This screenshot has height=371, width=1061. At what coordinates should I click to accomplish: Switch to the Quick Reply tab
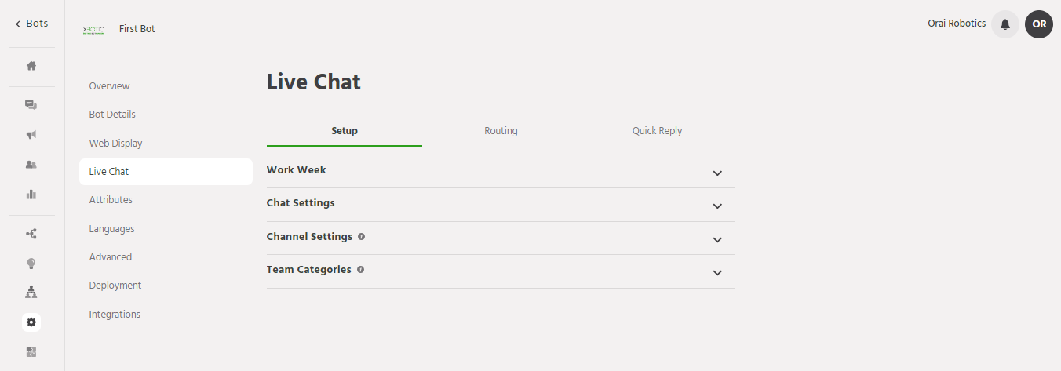657,131
